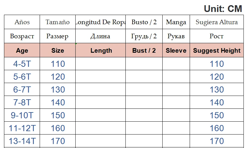The width and height of the screenshot is (245, 148).
Task: Select the empty Sleeve cell for 7-8T
Action: (x=176, y=102)
